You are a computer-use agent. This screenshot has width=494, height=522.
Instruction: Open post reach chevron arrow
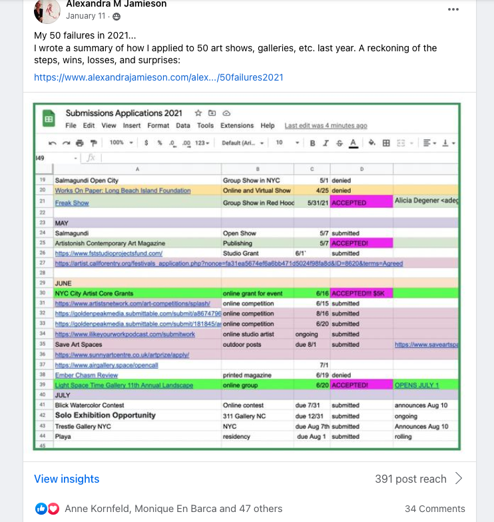pyautogui.click(x=459, y=478)
